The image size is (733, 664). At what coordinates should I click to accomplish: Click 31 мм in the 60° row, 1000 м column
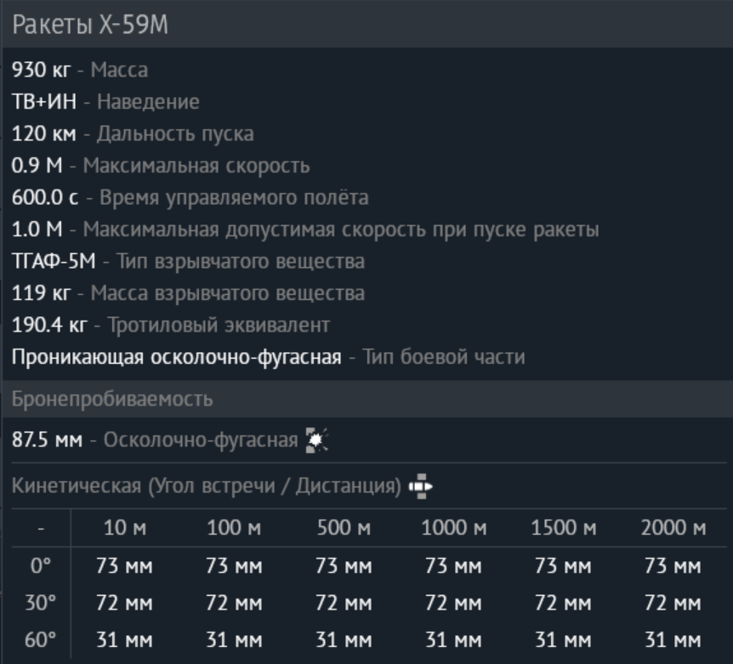pyautogui.click(x=454, y=640)
